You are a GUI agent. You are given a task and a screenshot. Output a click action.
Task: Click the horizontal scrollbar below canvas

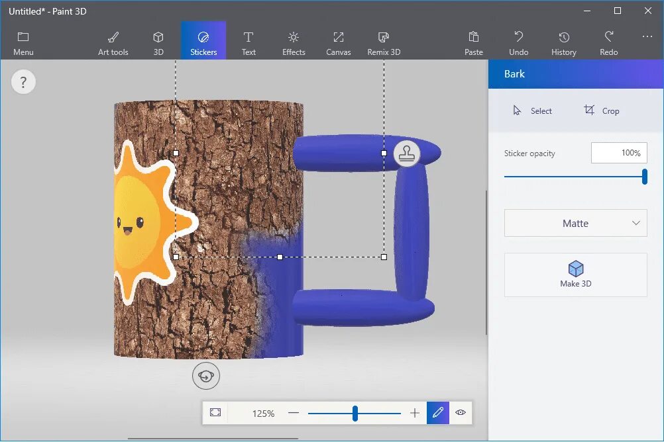213,439
